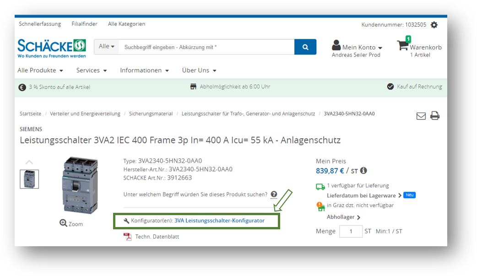Open the Services menu
The image size is (477, 276).
click(x=92, y=70)
